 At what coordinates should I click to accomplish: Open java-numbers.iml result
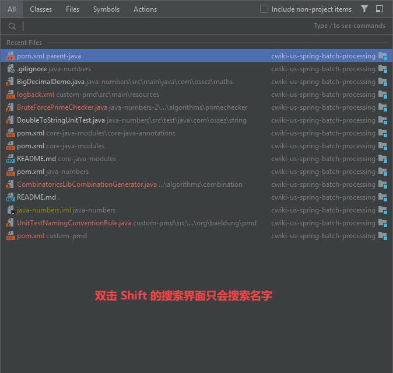[196, 210]
